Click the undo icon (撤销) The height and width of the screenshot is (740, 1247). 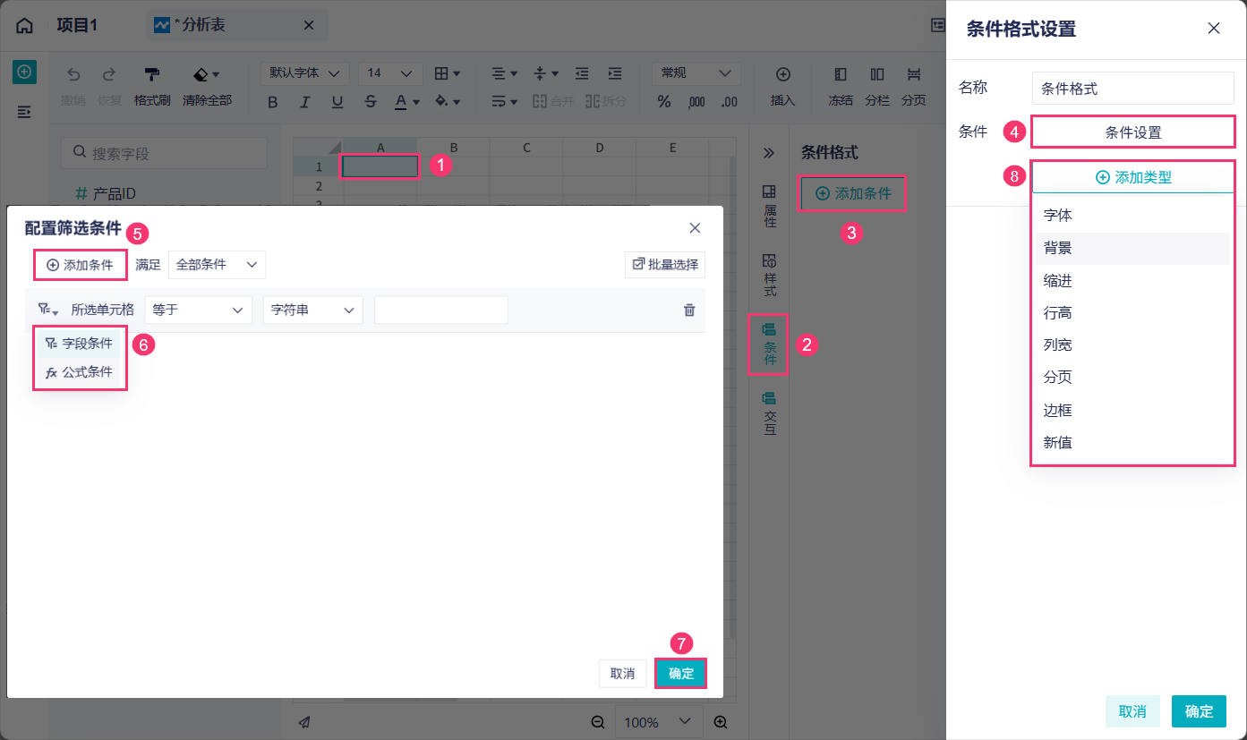73,74
